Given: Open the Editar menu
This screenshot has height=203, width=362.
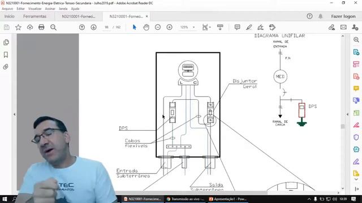Looking at the screenshot, I should coord(20,9).
